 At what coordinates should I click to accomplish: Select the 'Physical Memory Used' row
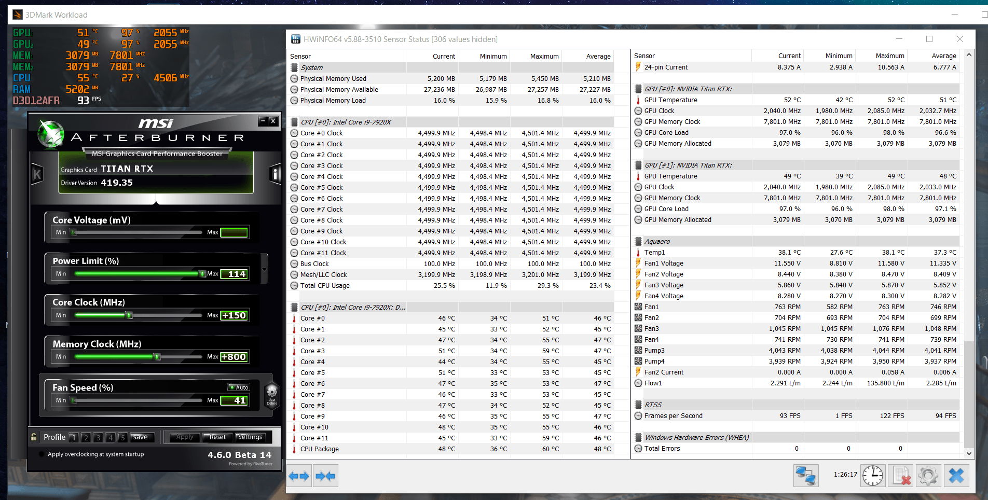click(x=450, y=78)
